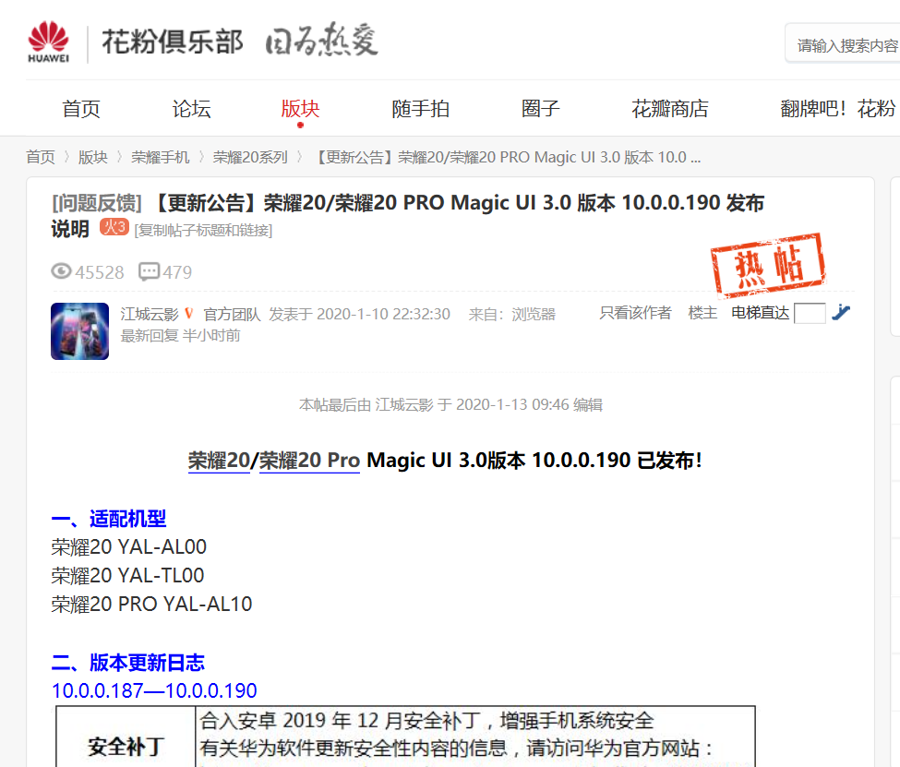This screenshot has height=767, width=900.
Task: Go to 随手拍 section
Action: (420, 109)
